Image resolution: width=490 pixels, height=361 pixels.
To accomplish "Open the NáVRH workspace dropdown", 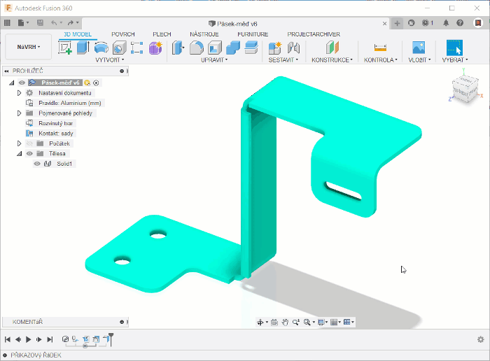I will [x=29, y=47].
